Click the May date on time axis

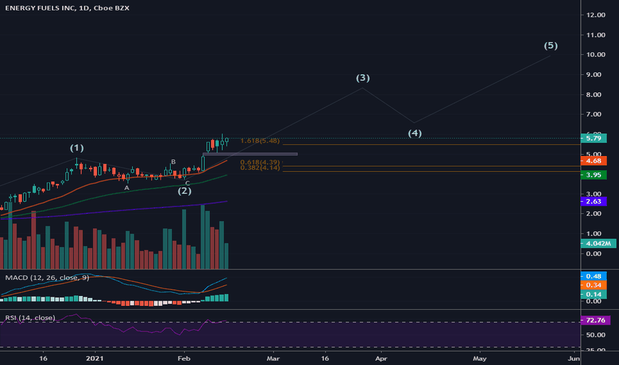[x=480, y=358]
